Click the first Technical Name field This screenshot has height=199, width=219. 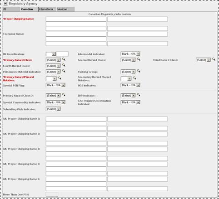coord(76,34)
